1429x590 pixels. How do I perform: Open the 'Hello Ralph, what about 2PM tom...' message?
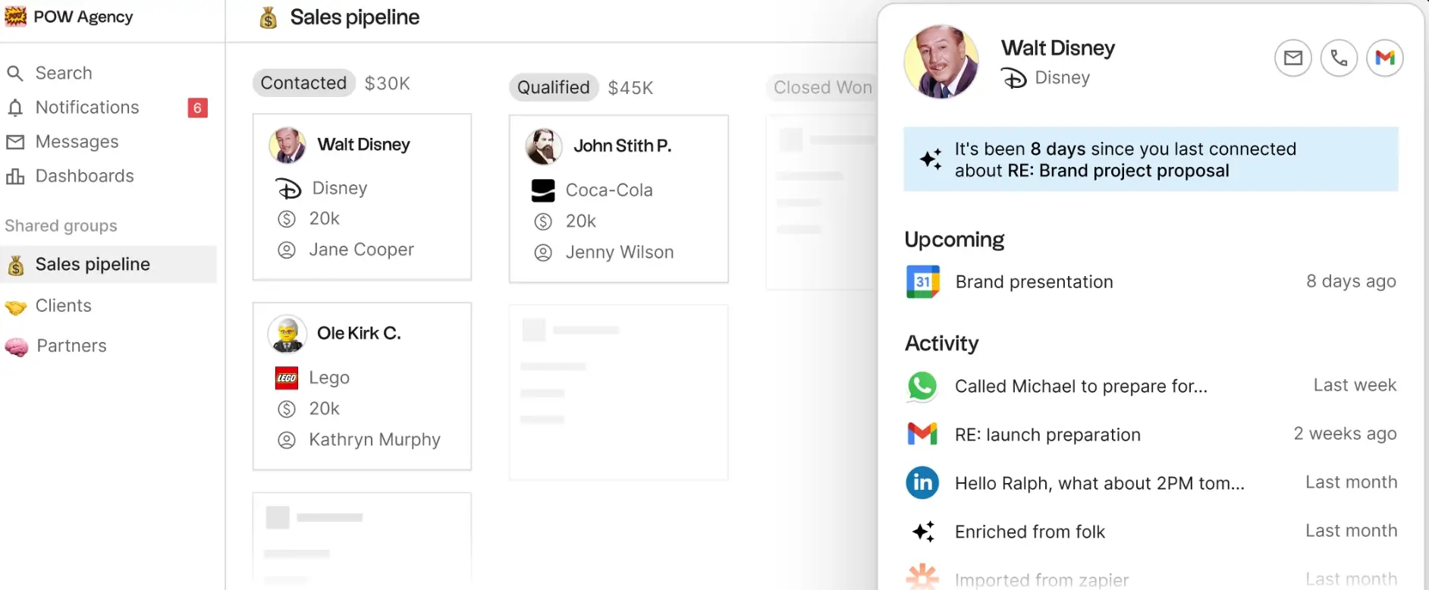(x=1151, y=483)
